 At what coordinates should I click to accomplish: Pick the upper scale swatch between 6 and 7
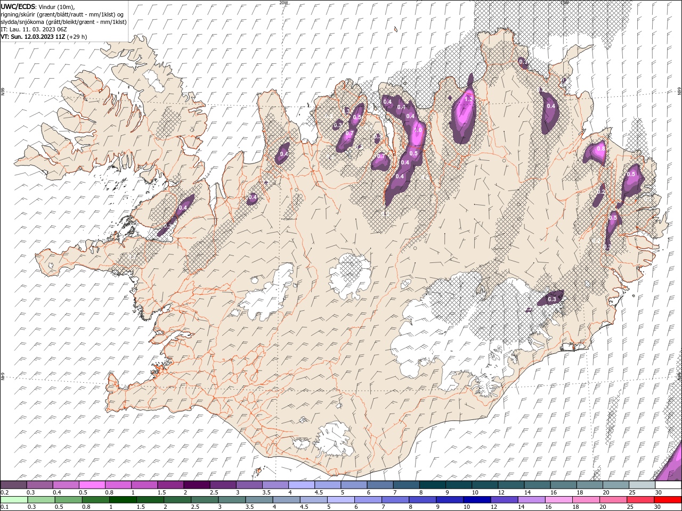pyautogui.click(x=380, y=485)
